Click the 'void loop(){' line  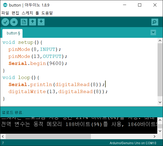21,77
